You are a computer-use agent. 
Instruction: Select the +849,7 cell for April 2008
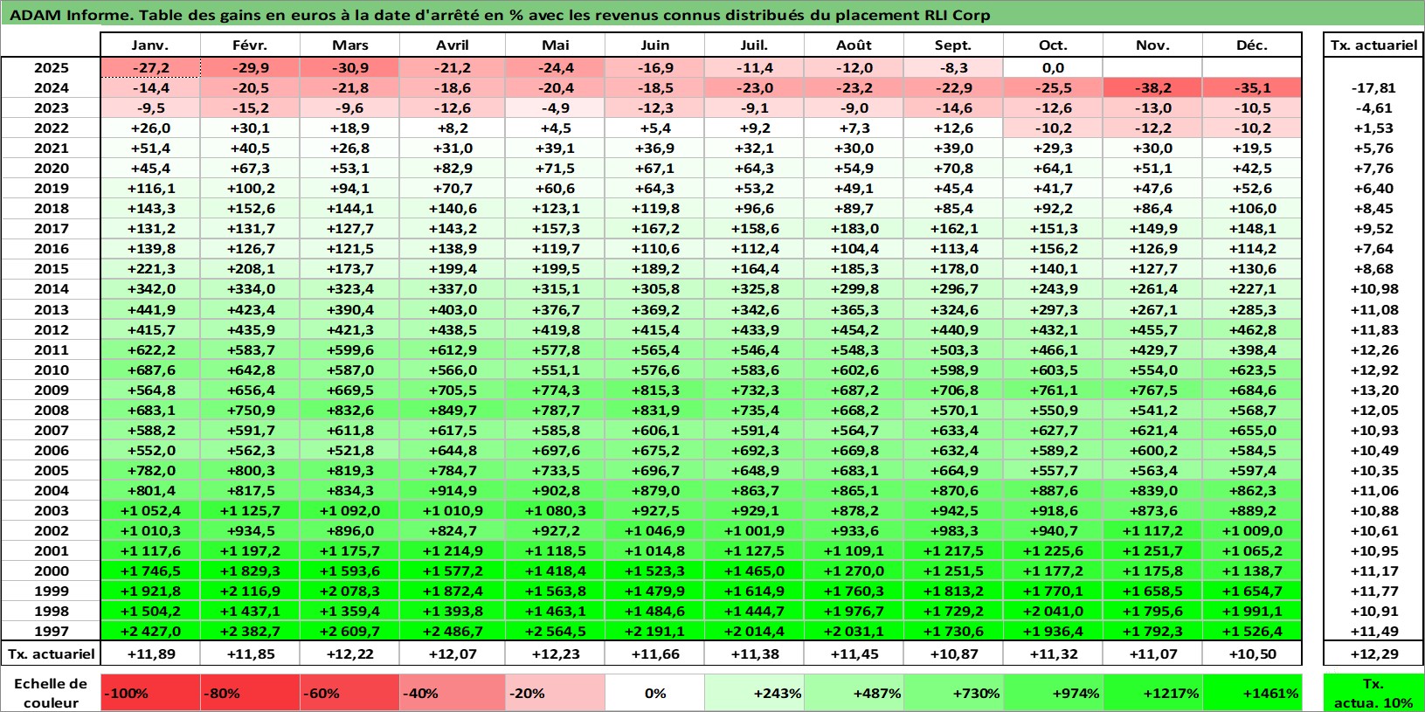452,410
